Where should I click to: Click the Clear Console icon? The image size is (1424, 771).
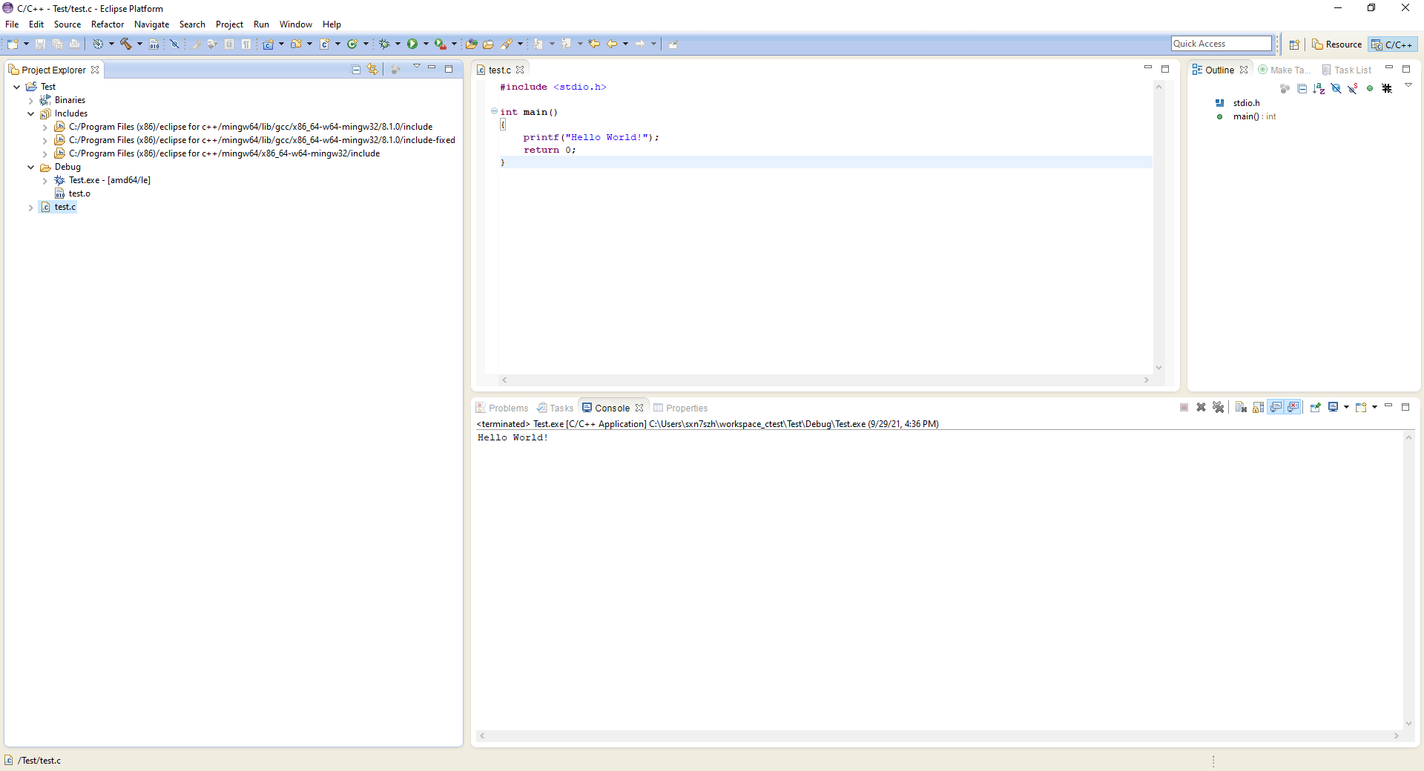[x=1241, y=407]
